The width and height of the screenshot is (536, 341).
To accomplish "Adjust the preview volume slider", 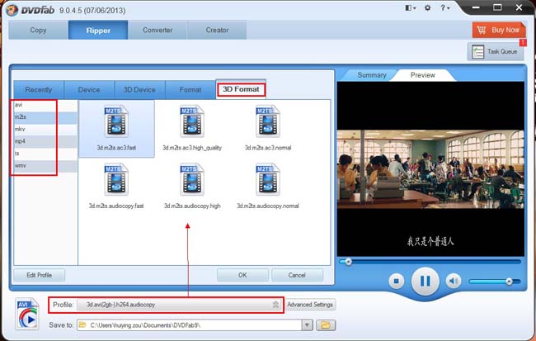I will (495, 282).
